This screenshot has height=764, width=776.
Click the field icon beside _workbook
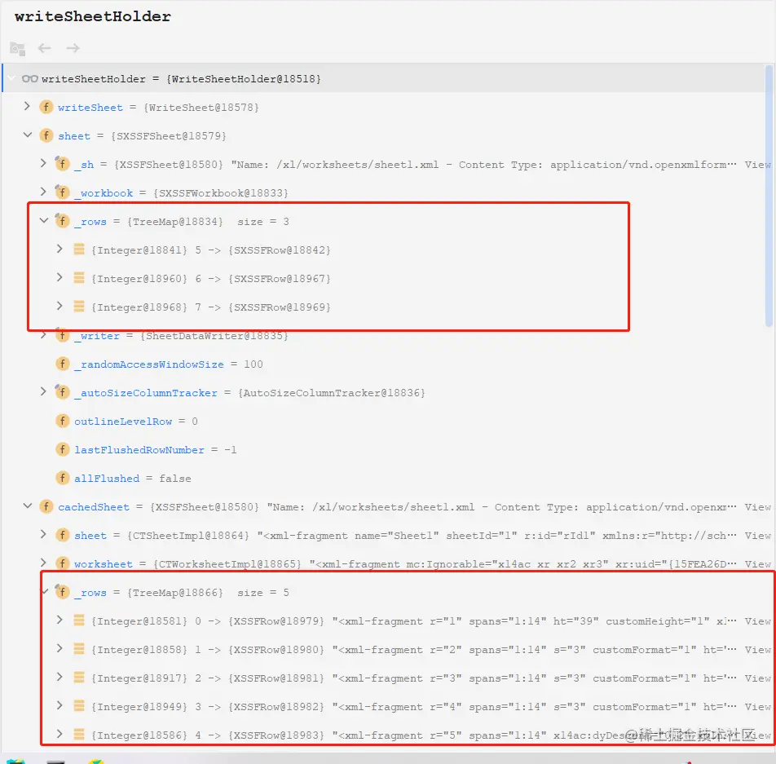tap(63, 192)
